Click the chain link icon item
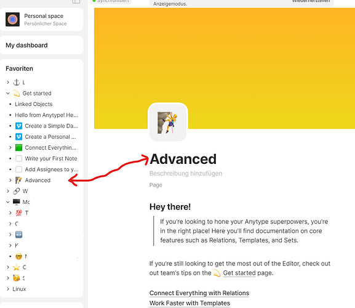Screen dimensions: 355x308 [x=16, y=191]
